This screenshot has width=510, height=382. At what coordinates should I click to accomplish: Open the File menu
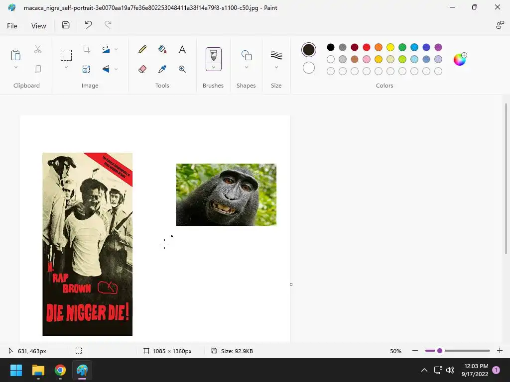click(x=12, y=26)
